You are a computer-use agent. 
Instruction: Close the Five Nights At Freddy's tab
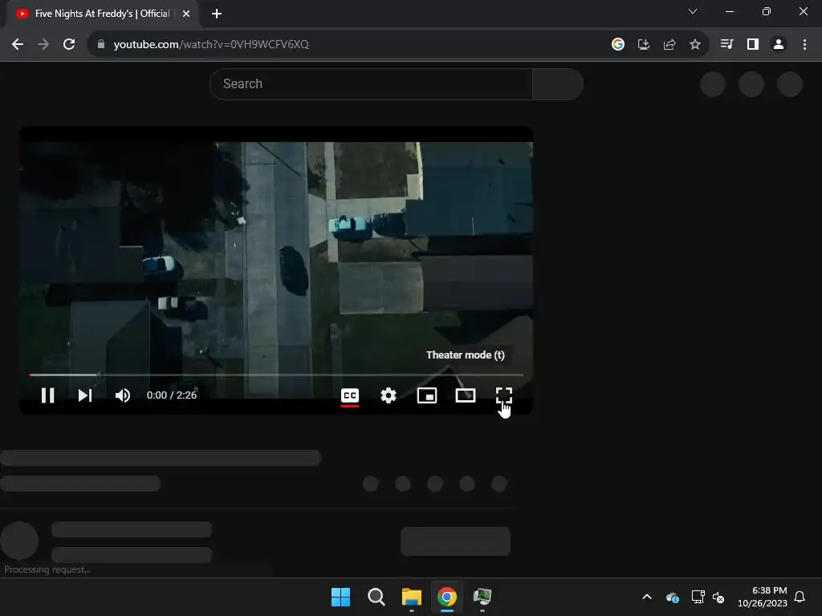[x=186, y=14]
